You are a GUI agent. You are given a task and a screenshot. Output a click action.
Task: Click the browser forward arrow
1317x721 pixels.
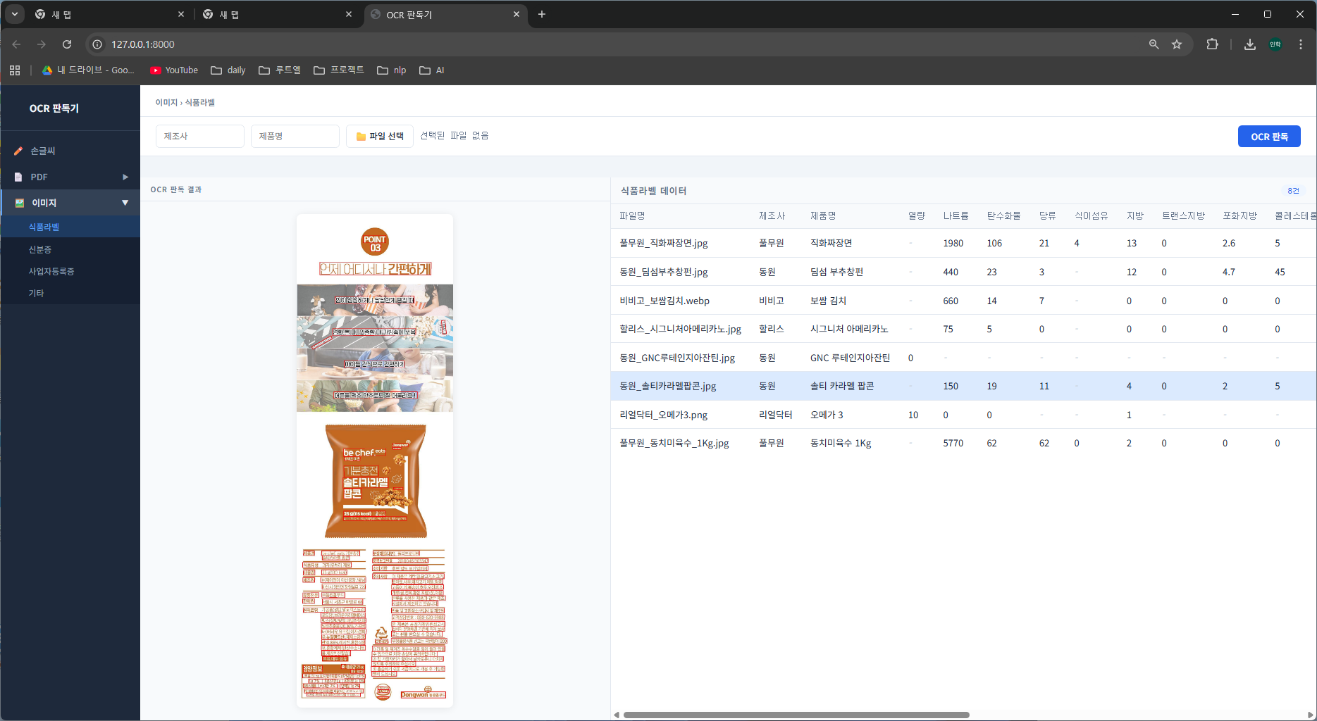pos(42,44)
